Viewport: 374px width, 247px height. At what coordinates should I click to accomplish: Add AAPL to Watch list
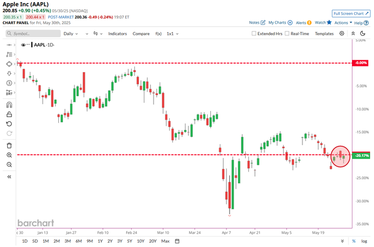click(323, 23)
